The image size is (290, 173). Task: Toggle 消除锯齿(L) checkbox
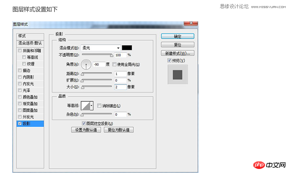[x=99, y=105]
